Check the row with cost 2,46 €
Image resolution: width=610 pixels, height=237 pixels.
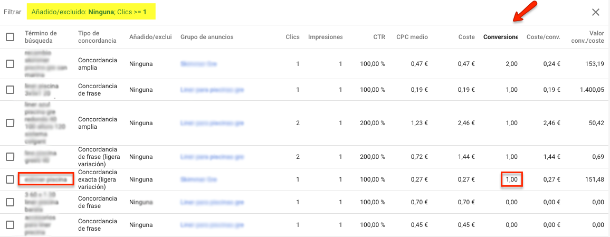click(x=10, y=123)
